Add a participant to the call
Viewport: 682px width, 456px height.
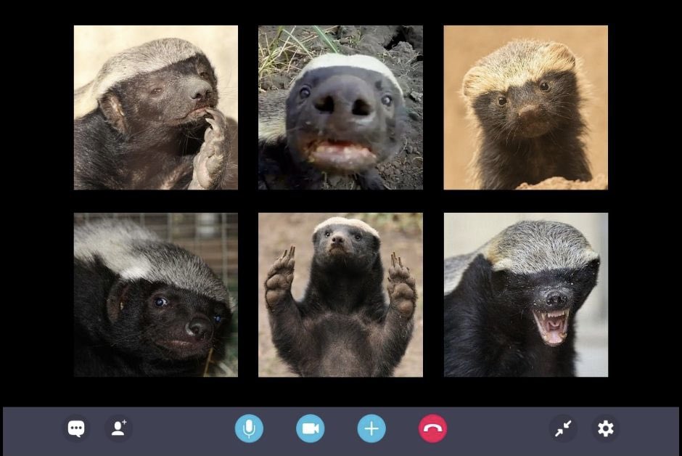118,428
